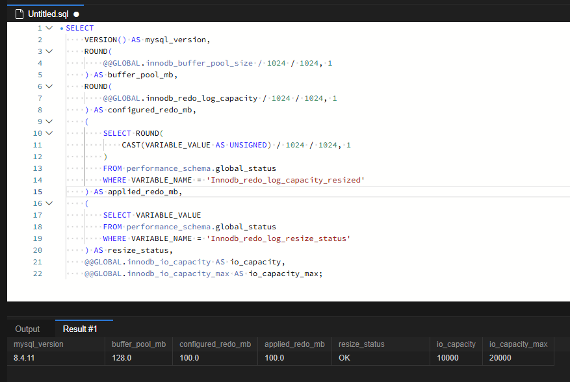Screen dimensions: 570x382
Task: Click innodb_redo_log_capacity on line 7
Action: [201, 98]
